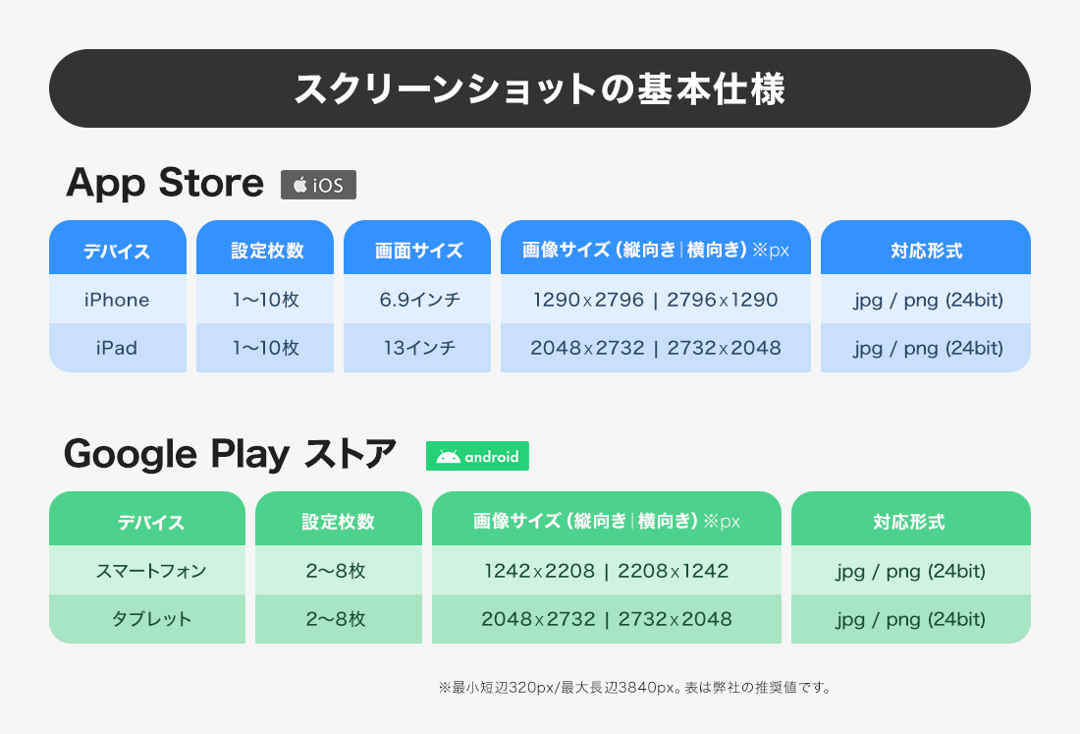Select the Google Play ストア heading

coord(230,454)
